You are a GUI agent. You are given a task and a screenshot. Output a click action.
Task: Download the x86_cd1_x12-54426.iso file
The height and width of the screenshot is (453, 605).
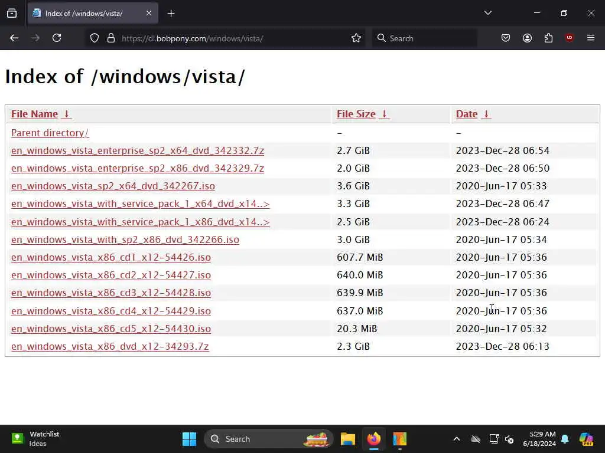tap(111, 257)
